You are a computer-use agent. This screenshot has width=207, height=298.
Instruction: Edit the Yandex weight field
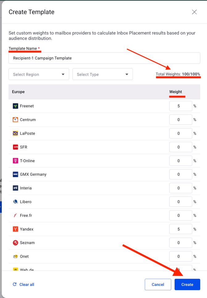tap(180, 229)
